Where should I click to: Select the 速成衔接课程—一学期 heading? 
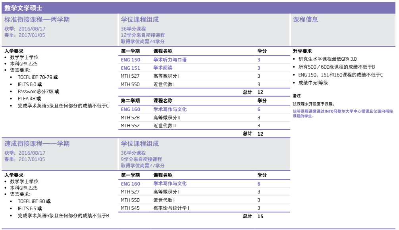point(37,144)
